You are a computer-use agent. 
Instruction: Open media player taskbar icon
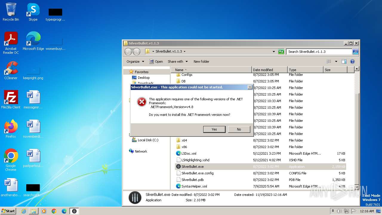pyautogui.click(x=44, y=211)
